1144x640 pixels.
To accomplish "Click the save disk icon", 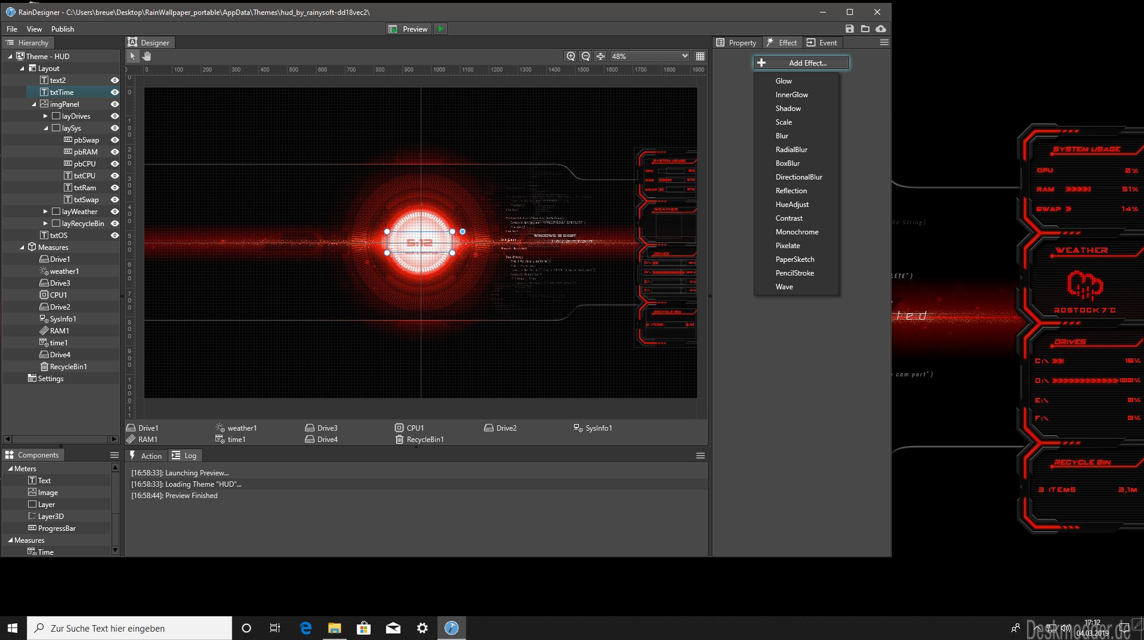I will tap(850, 29).
